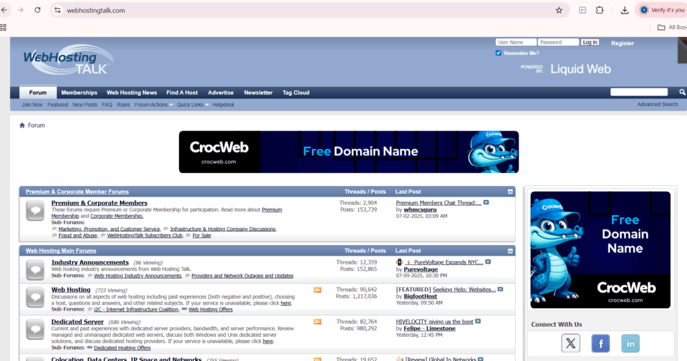This screenshot has height=361, width=687.
Task: Click the browser back arrow
Action: pos(4,10)
